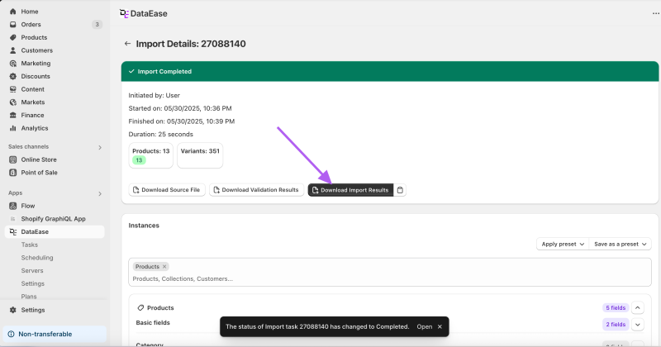This screenshot has width=661, height=347.
Task: Click the Analytics bar chart icon
Action: click(x=13, y=128)
